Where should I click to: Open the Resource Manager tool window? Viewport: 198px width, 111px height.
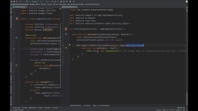coord(11,21)
